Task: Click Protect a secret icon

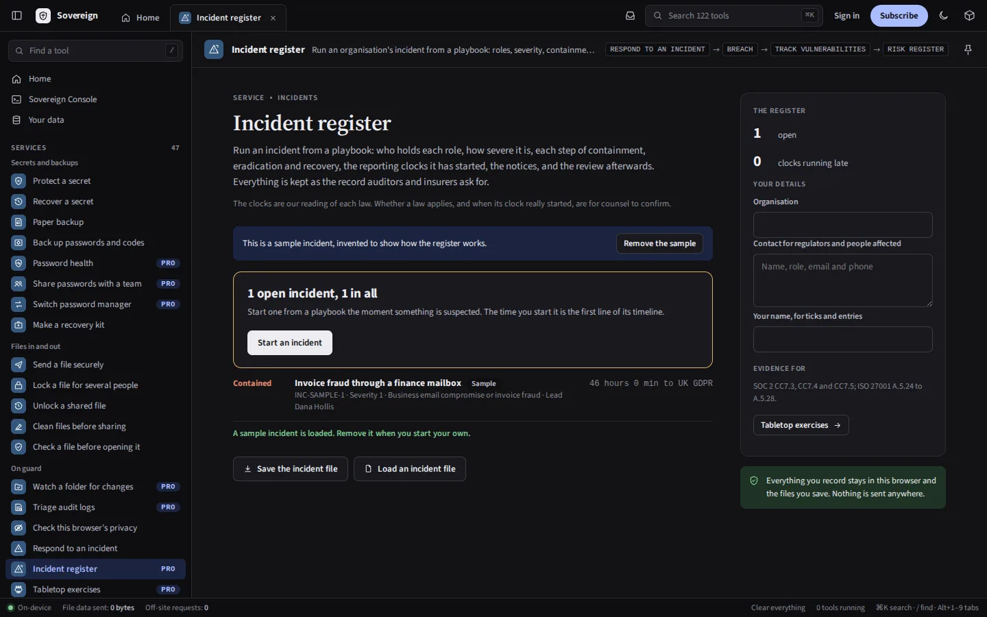Action: coord(19,181)
